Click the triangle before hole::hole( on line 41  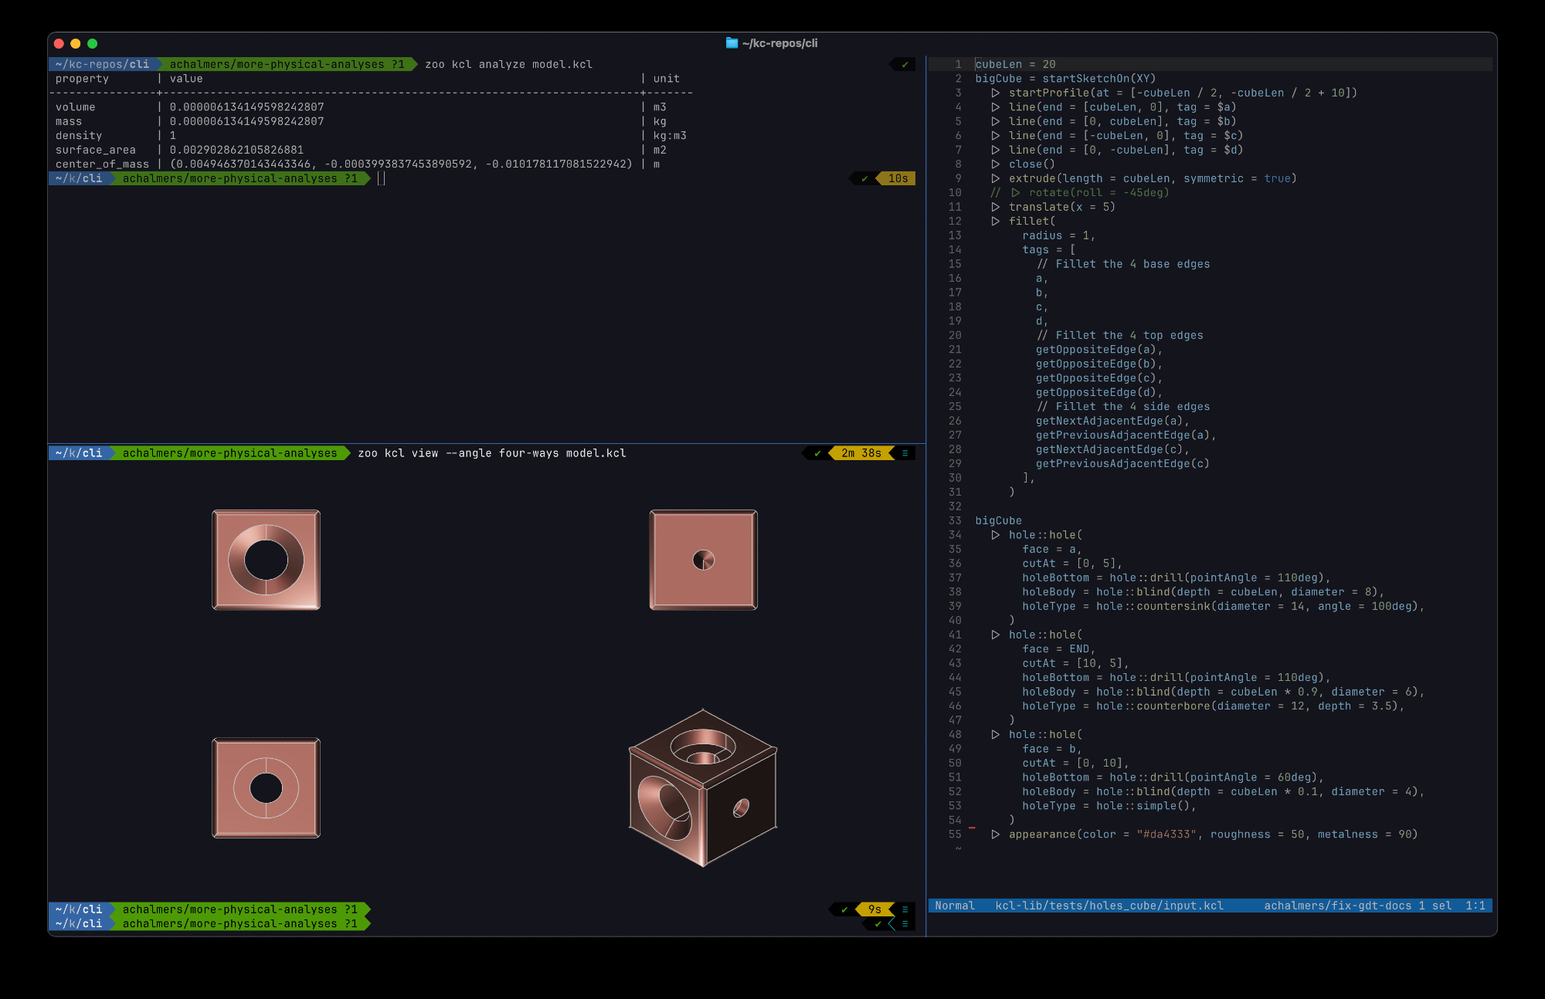(996, 635)
